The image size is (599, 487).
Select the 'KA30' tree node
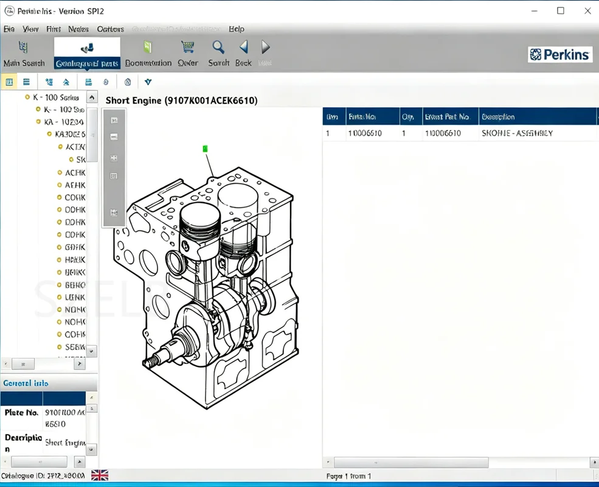[x=70, y=134]
